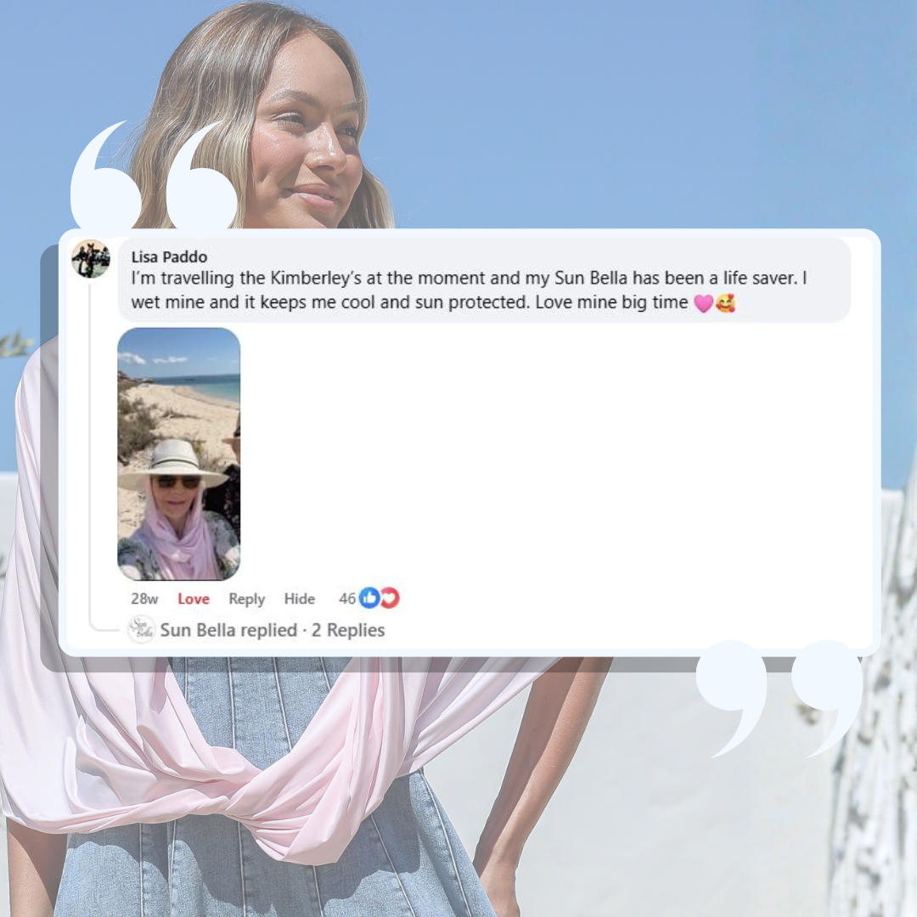Viewport: 917px width, 917px height.
Task: Click the blue thumbs-up reaction icon
Action: [369, 598]
